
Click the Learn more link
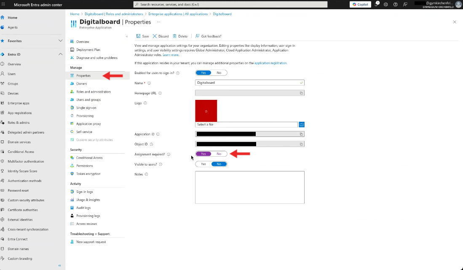click(x=171, y=55)
